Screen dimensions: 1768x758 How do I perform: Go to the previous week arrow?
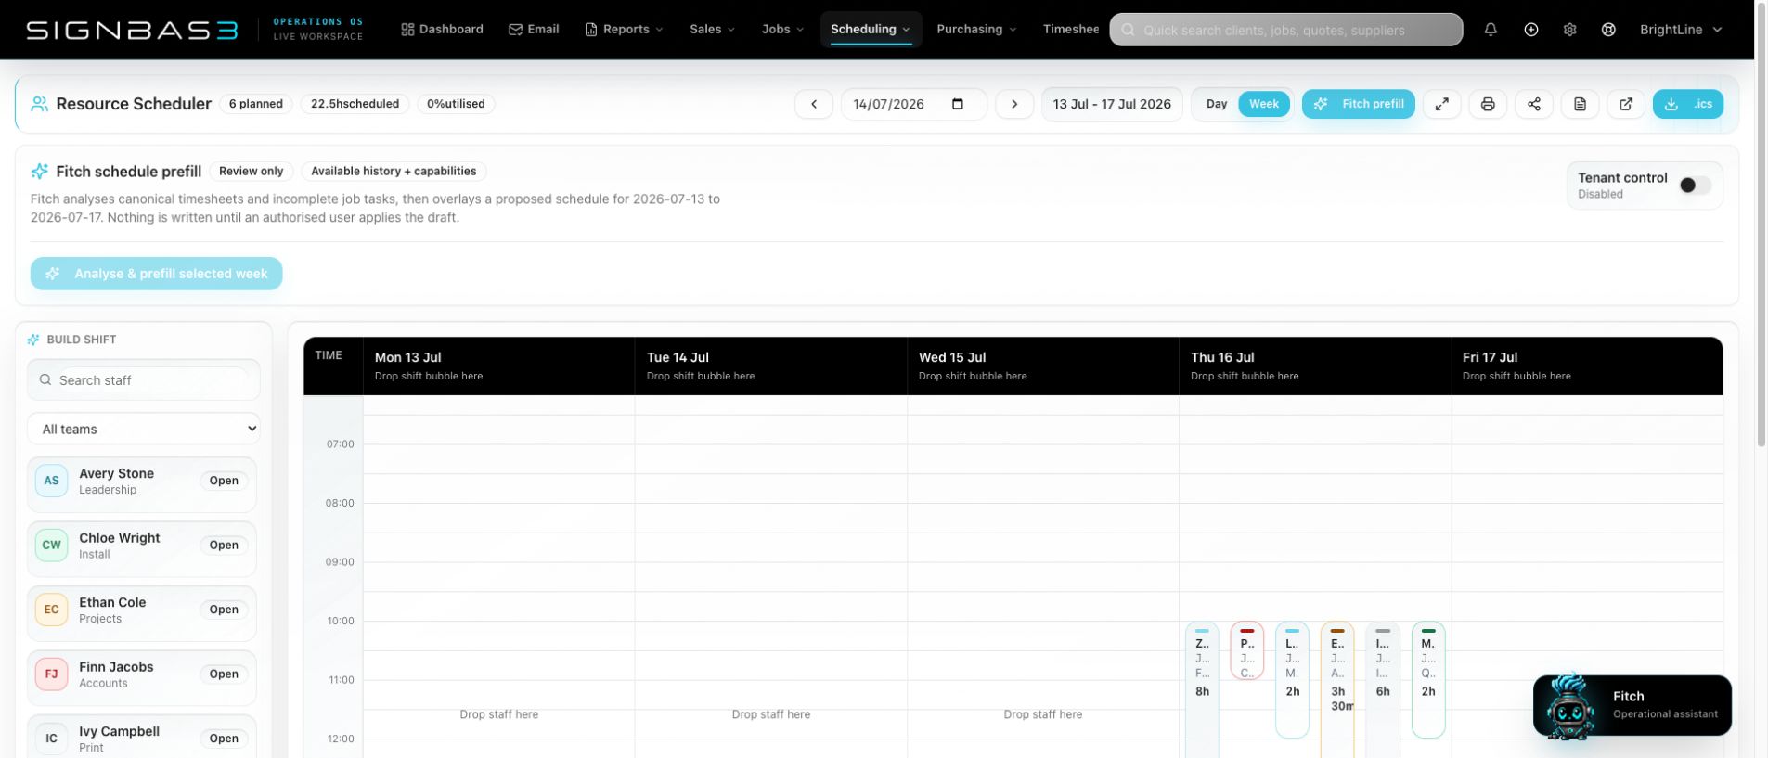point(814,104)
